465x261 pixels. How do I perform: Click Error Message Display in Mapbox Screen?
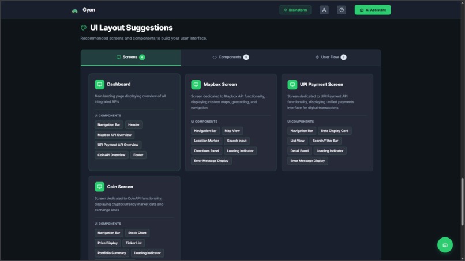(211, 161)
